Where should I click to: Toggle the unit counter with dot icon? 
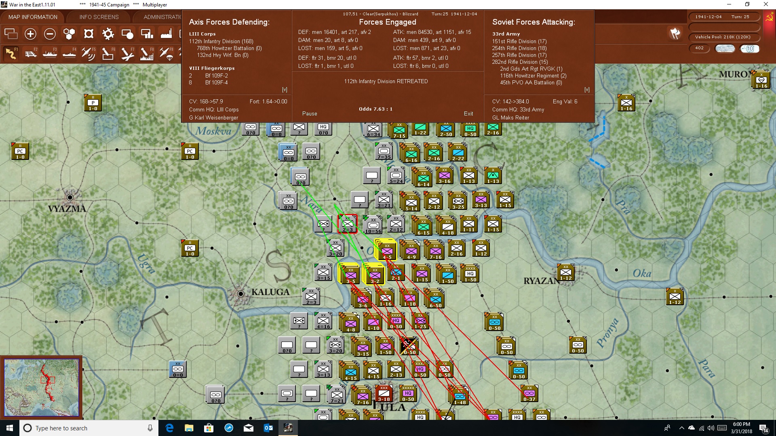tap(127, 34)
